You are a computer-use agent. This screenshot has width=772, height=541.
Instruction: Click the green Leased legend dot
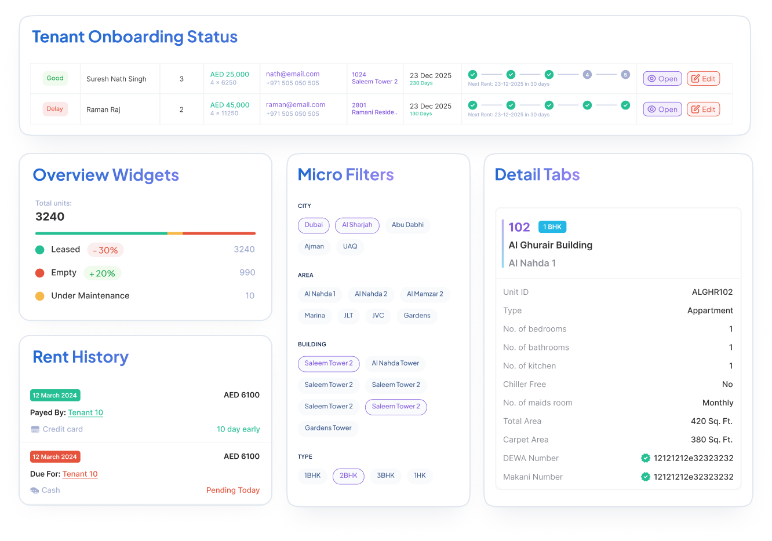pos(40,250)
